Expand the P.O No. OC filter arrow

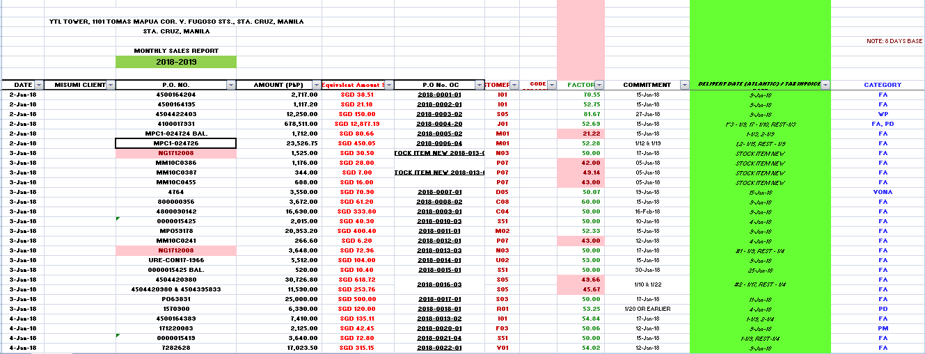(x=480, y=85)
